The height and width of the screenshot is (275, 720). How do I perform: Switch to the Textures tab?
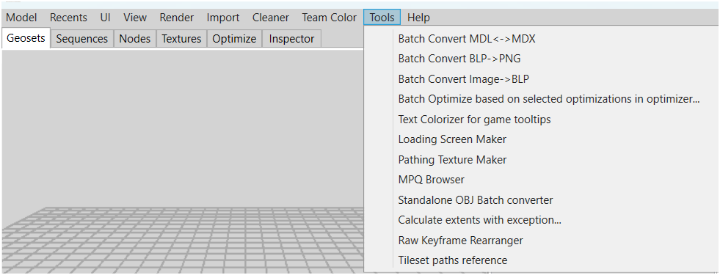182,39
